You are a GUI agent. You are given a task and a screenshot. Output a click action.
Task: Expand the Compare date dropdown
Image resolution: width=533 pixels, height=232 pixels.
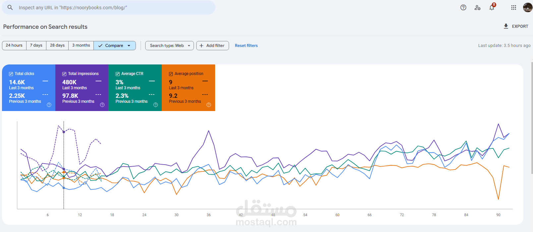[x=115, y=46]
